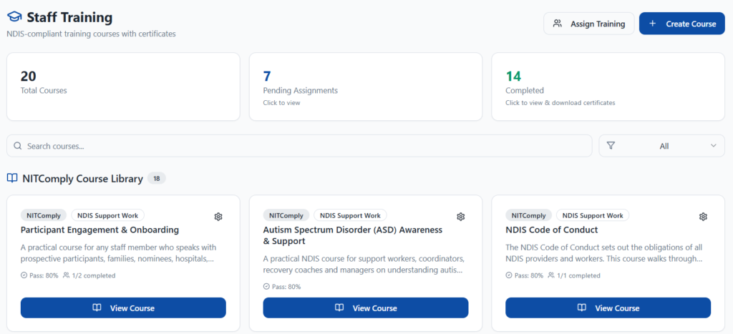The height and width of the screenshot is (334, 733).
Task: Open the Assign Training dialog
Action: (588, 24)
